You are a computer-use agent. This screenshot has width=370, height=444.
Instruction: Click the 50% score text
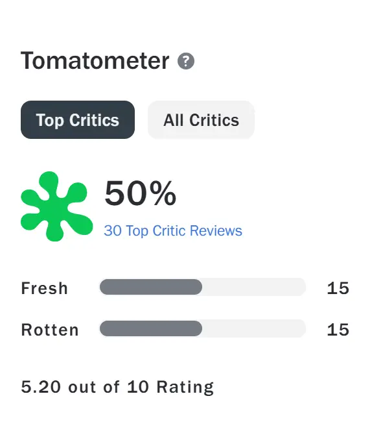(x=140, y=193)
